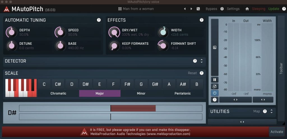Select the Minor scale tab

pyautogui.click(x=141, y=93)
